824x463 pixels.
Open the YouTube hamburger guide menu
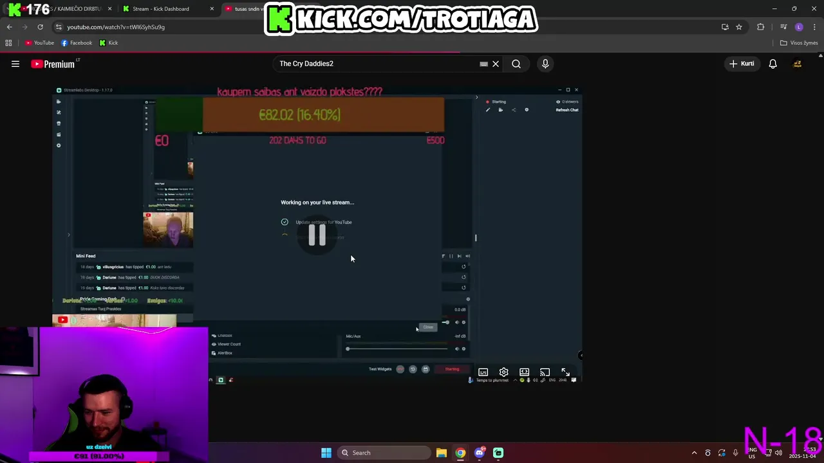coord(15,64)
